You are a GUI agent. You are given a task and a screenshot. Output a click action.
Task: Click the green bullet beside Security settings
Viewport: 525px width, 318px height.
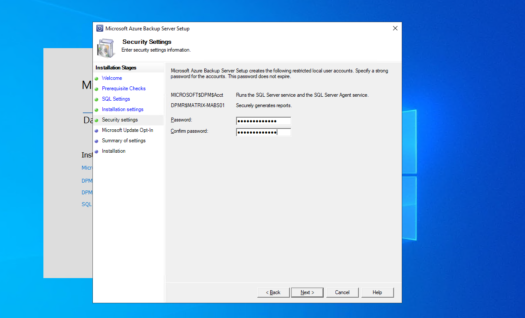click(96, 120)
